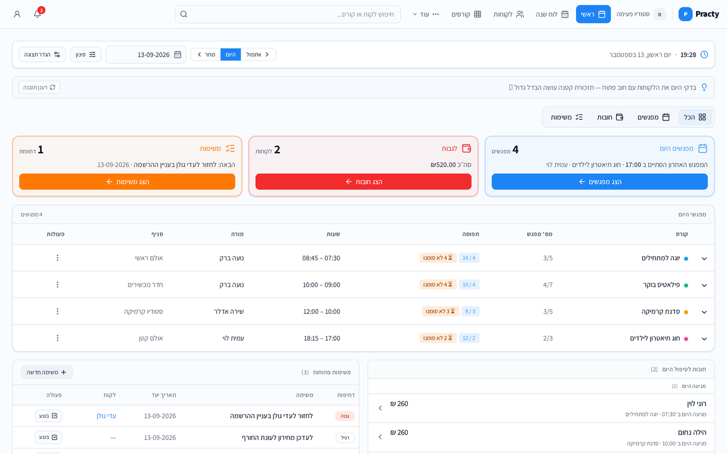Viewport: 727px width, 454px height.
Task: Open the עדי גולן client link
Action: pyautogui.click(x=106, y=416)
